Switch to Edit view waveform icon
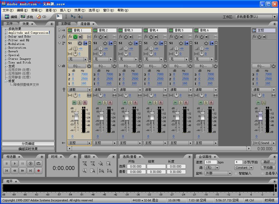279x204 pixels. [x=7, y=17]
